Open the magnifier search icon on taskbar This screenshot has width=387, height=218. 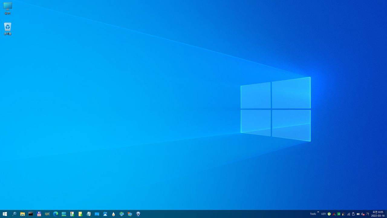14,214
